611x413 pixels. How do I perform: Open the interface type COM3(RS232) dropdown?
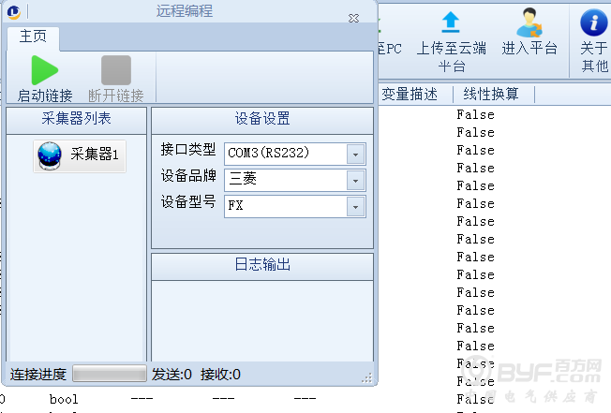tap(295, 154)
